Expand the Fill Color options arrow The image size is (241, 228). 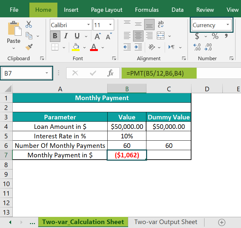[84, 48]
